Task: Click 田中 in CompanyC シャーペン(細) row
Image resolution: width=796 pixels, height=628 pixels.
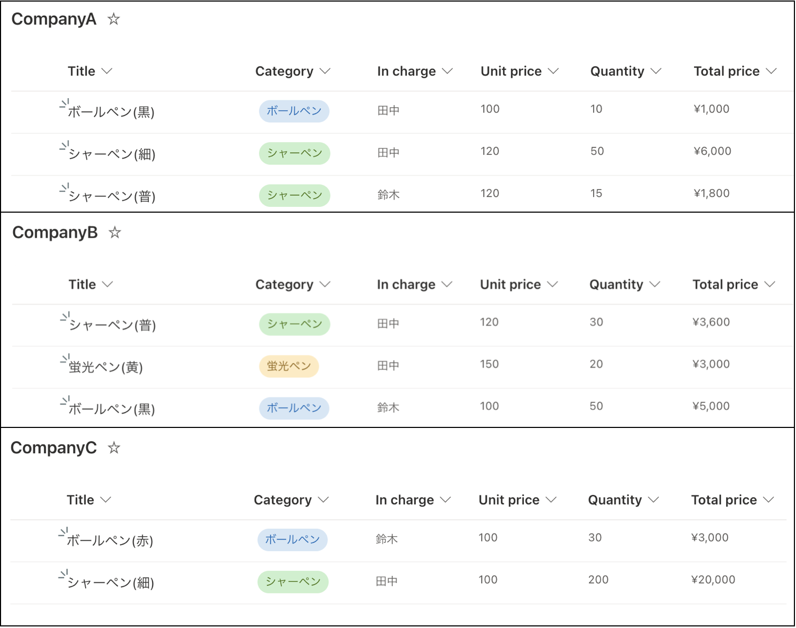Action: pos(386,581)
